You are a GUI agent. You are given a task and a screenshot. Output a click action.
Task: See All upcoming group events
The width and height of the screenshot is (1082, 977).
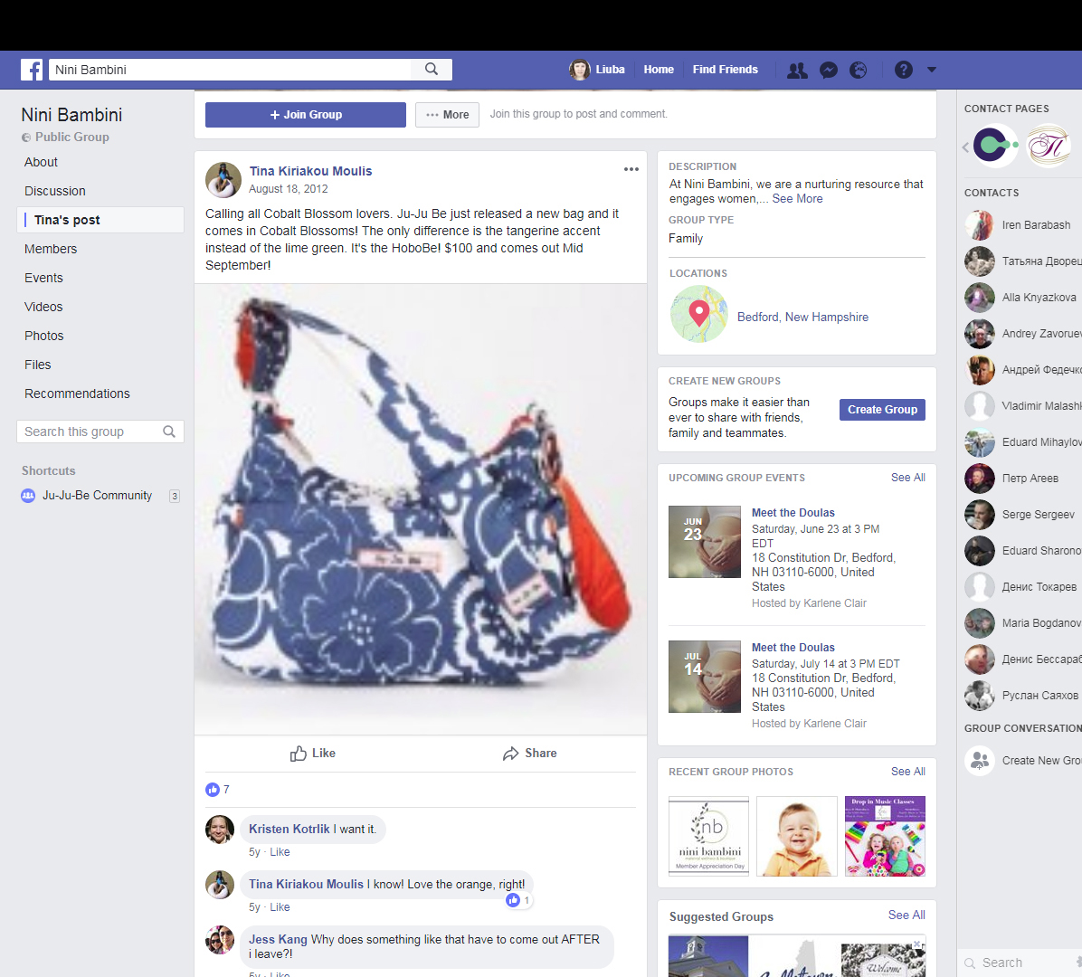pyautogui.click(x=908, y=478)
